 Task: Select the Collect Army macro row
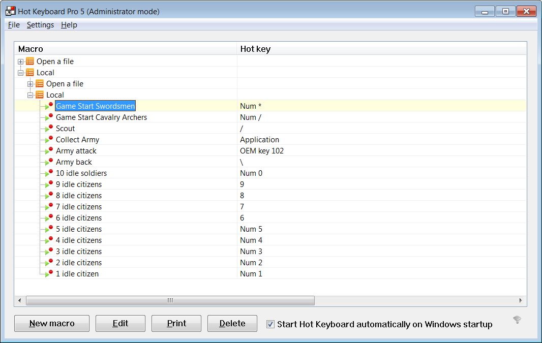pos(77,140)
